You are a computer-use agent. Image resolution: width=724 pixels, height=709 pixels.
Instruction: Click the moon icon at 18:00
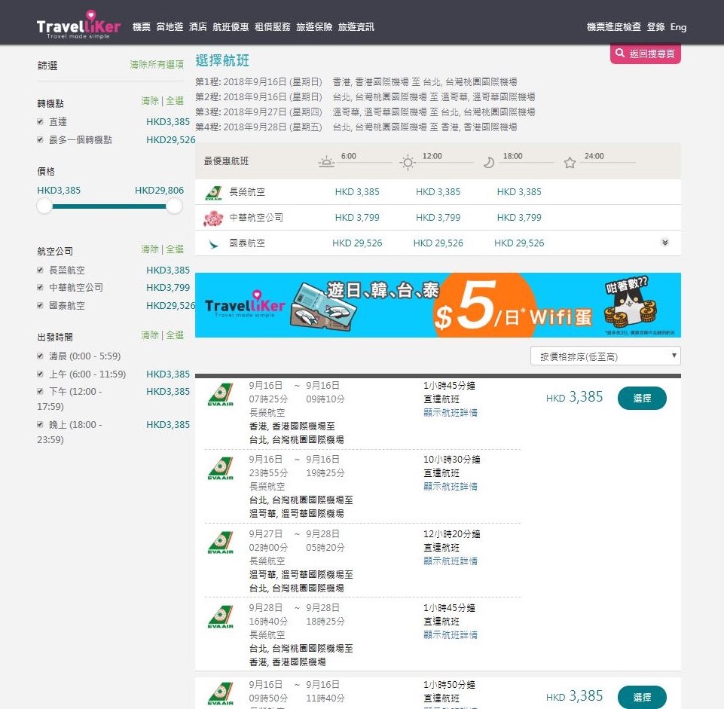pyautogui.click(x=488, y=162)
